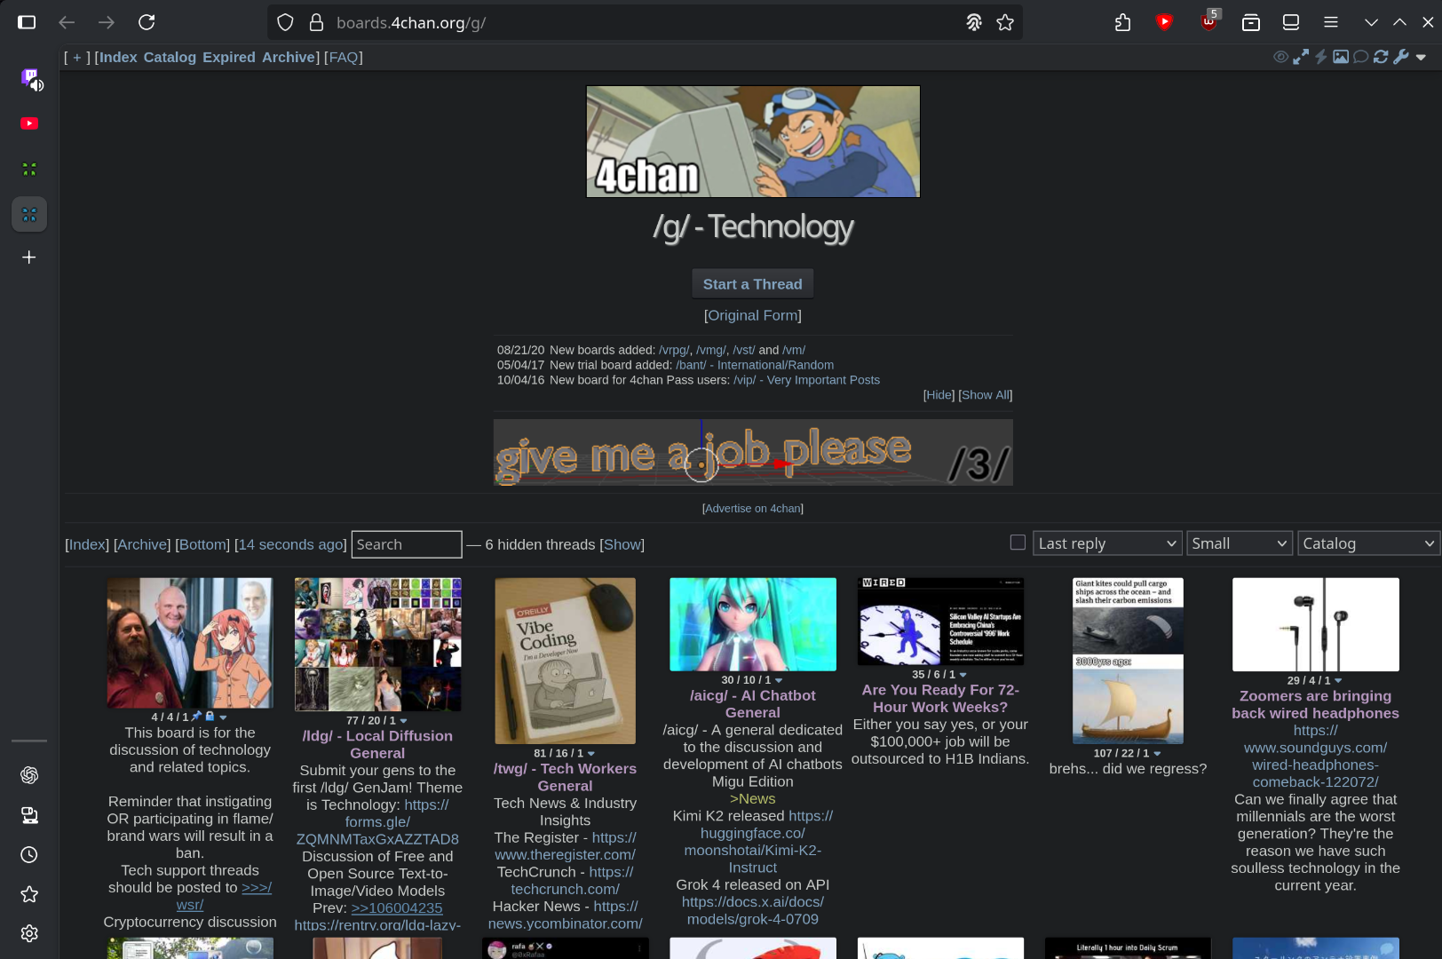Viewport: 1442px width, 959px height.
Task: Toggle the expand-arrows header icon
Action: point(1301,57)
